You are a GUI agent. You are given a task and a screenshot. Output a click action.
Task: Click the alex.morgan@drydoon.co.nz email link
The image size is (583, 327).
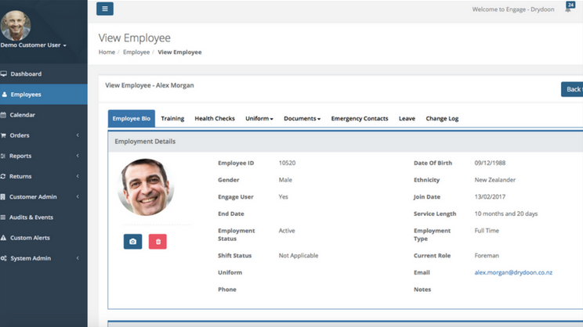[x=513, y=272]
